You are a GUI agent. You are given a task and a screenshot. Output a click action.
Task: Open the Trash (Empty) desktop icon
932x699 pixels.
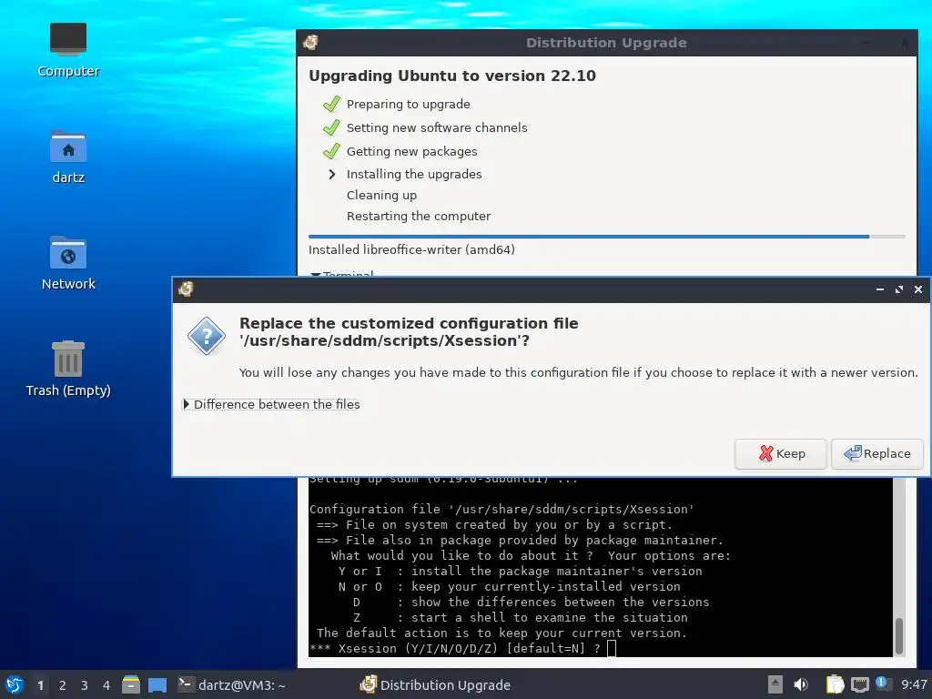67,370
